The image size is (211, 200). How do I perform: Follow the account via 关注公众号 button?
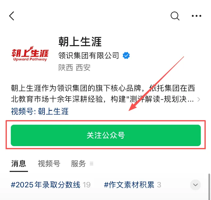coord(106,135)
